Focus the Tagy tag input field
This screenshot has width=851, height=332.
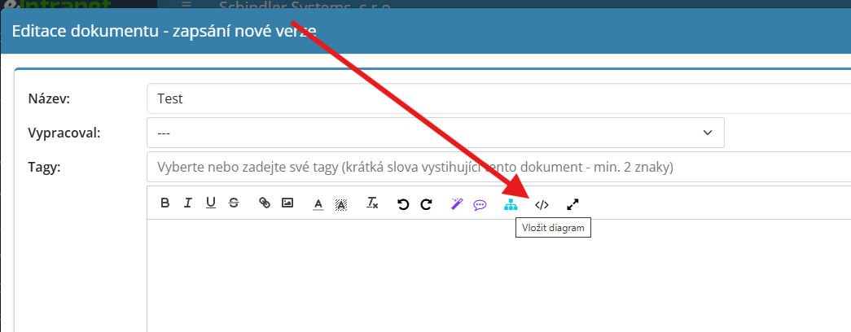click(x=489, y=167)
